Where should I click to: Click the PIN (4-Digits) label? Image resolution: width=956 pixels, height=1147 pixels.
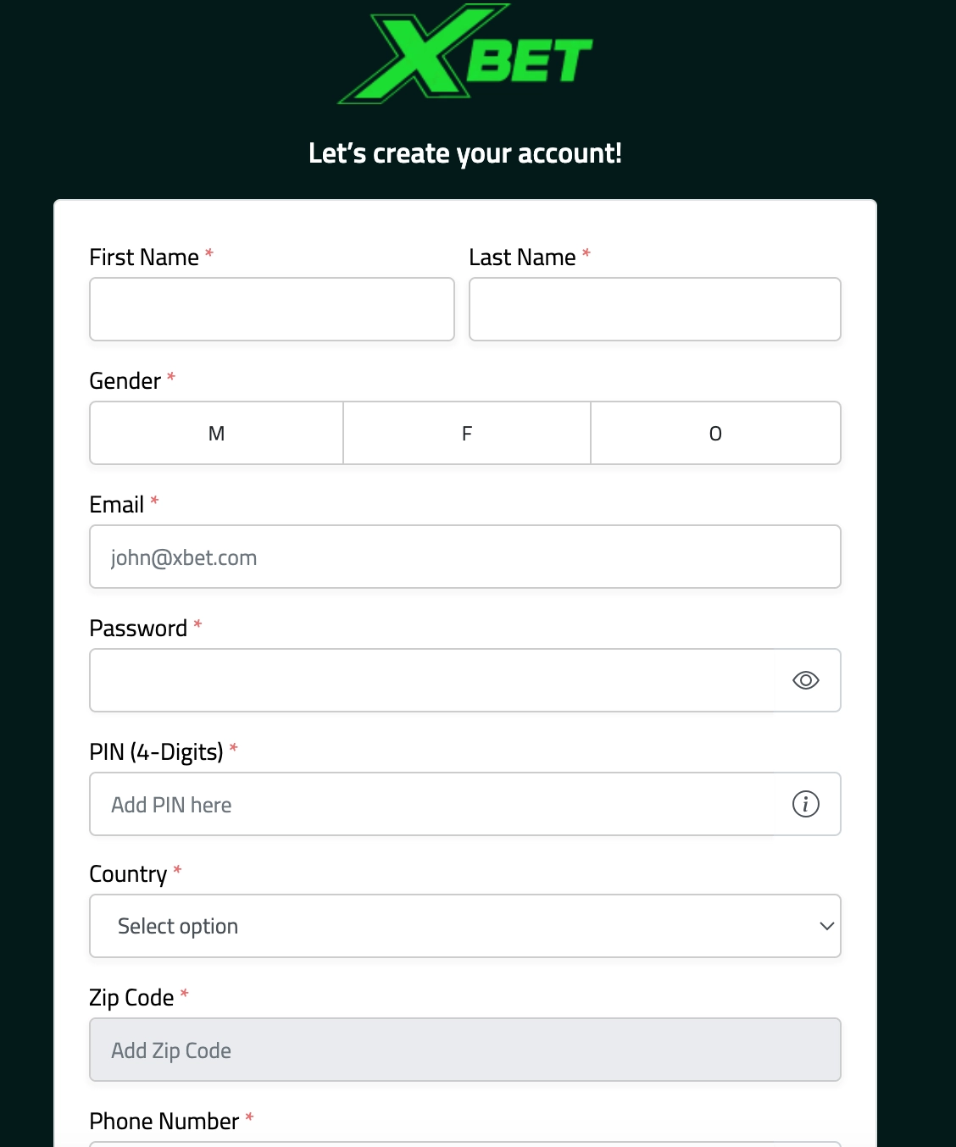[x=157, y=752]
